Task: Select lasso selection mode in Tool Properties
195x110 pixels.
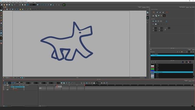Action: pyautogui.click(x=154, y=12)
